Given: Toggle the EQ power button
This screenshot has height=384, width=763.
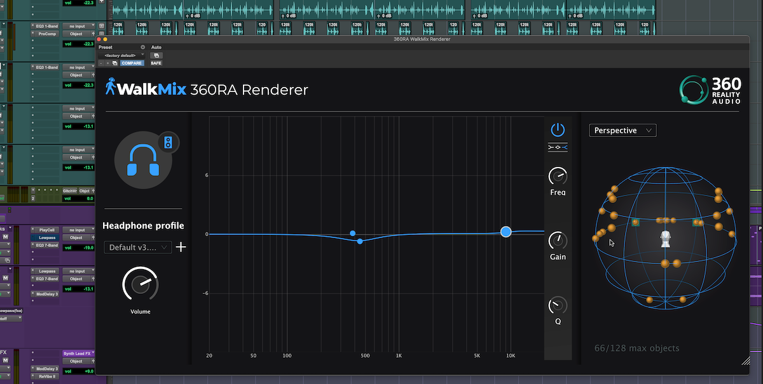Looking at the screenshot, I should click(558, 130).
